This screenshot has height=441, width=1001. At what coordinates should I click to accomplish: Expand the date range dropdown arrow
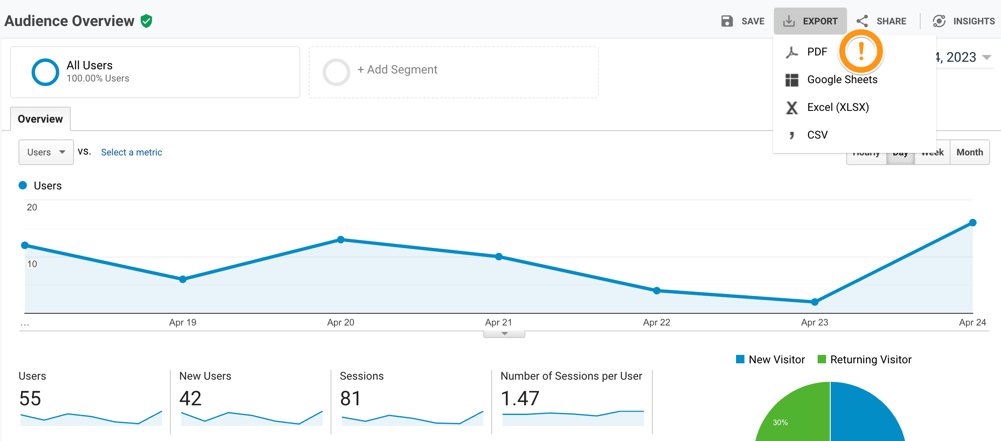coord(987,58)
